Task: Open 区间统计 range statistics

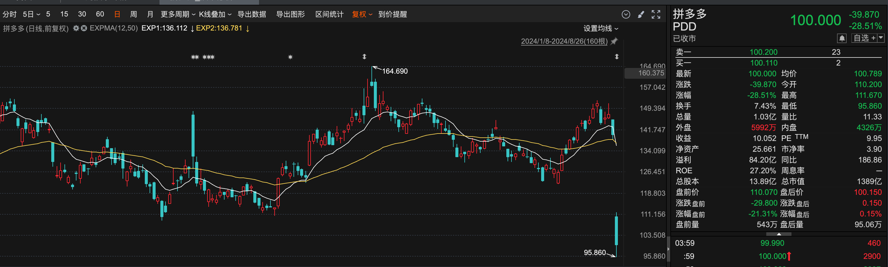Action: click(329, 14)
